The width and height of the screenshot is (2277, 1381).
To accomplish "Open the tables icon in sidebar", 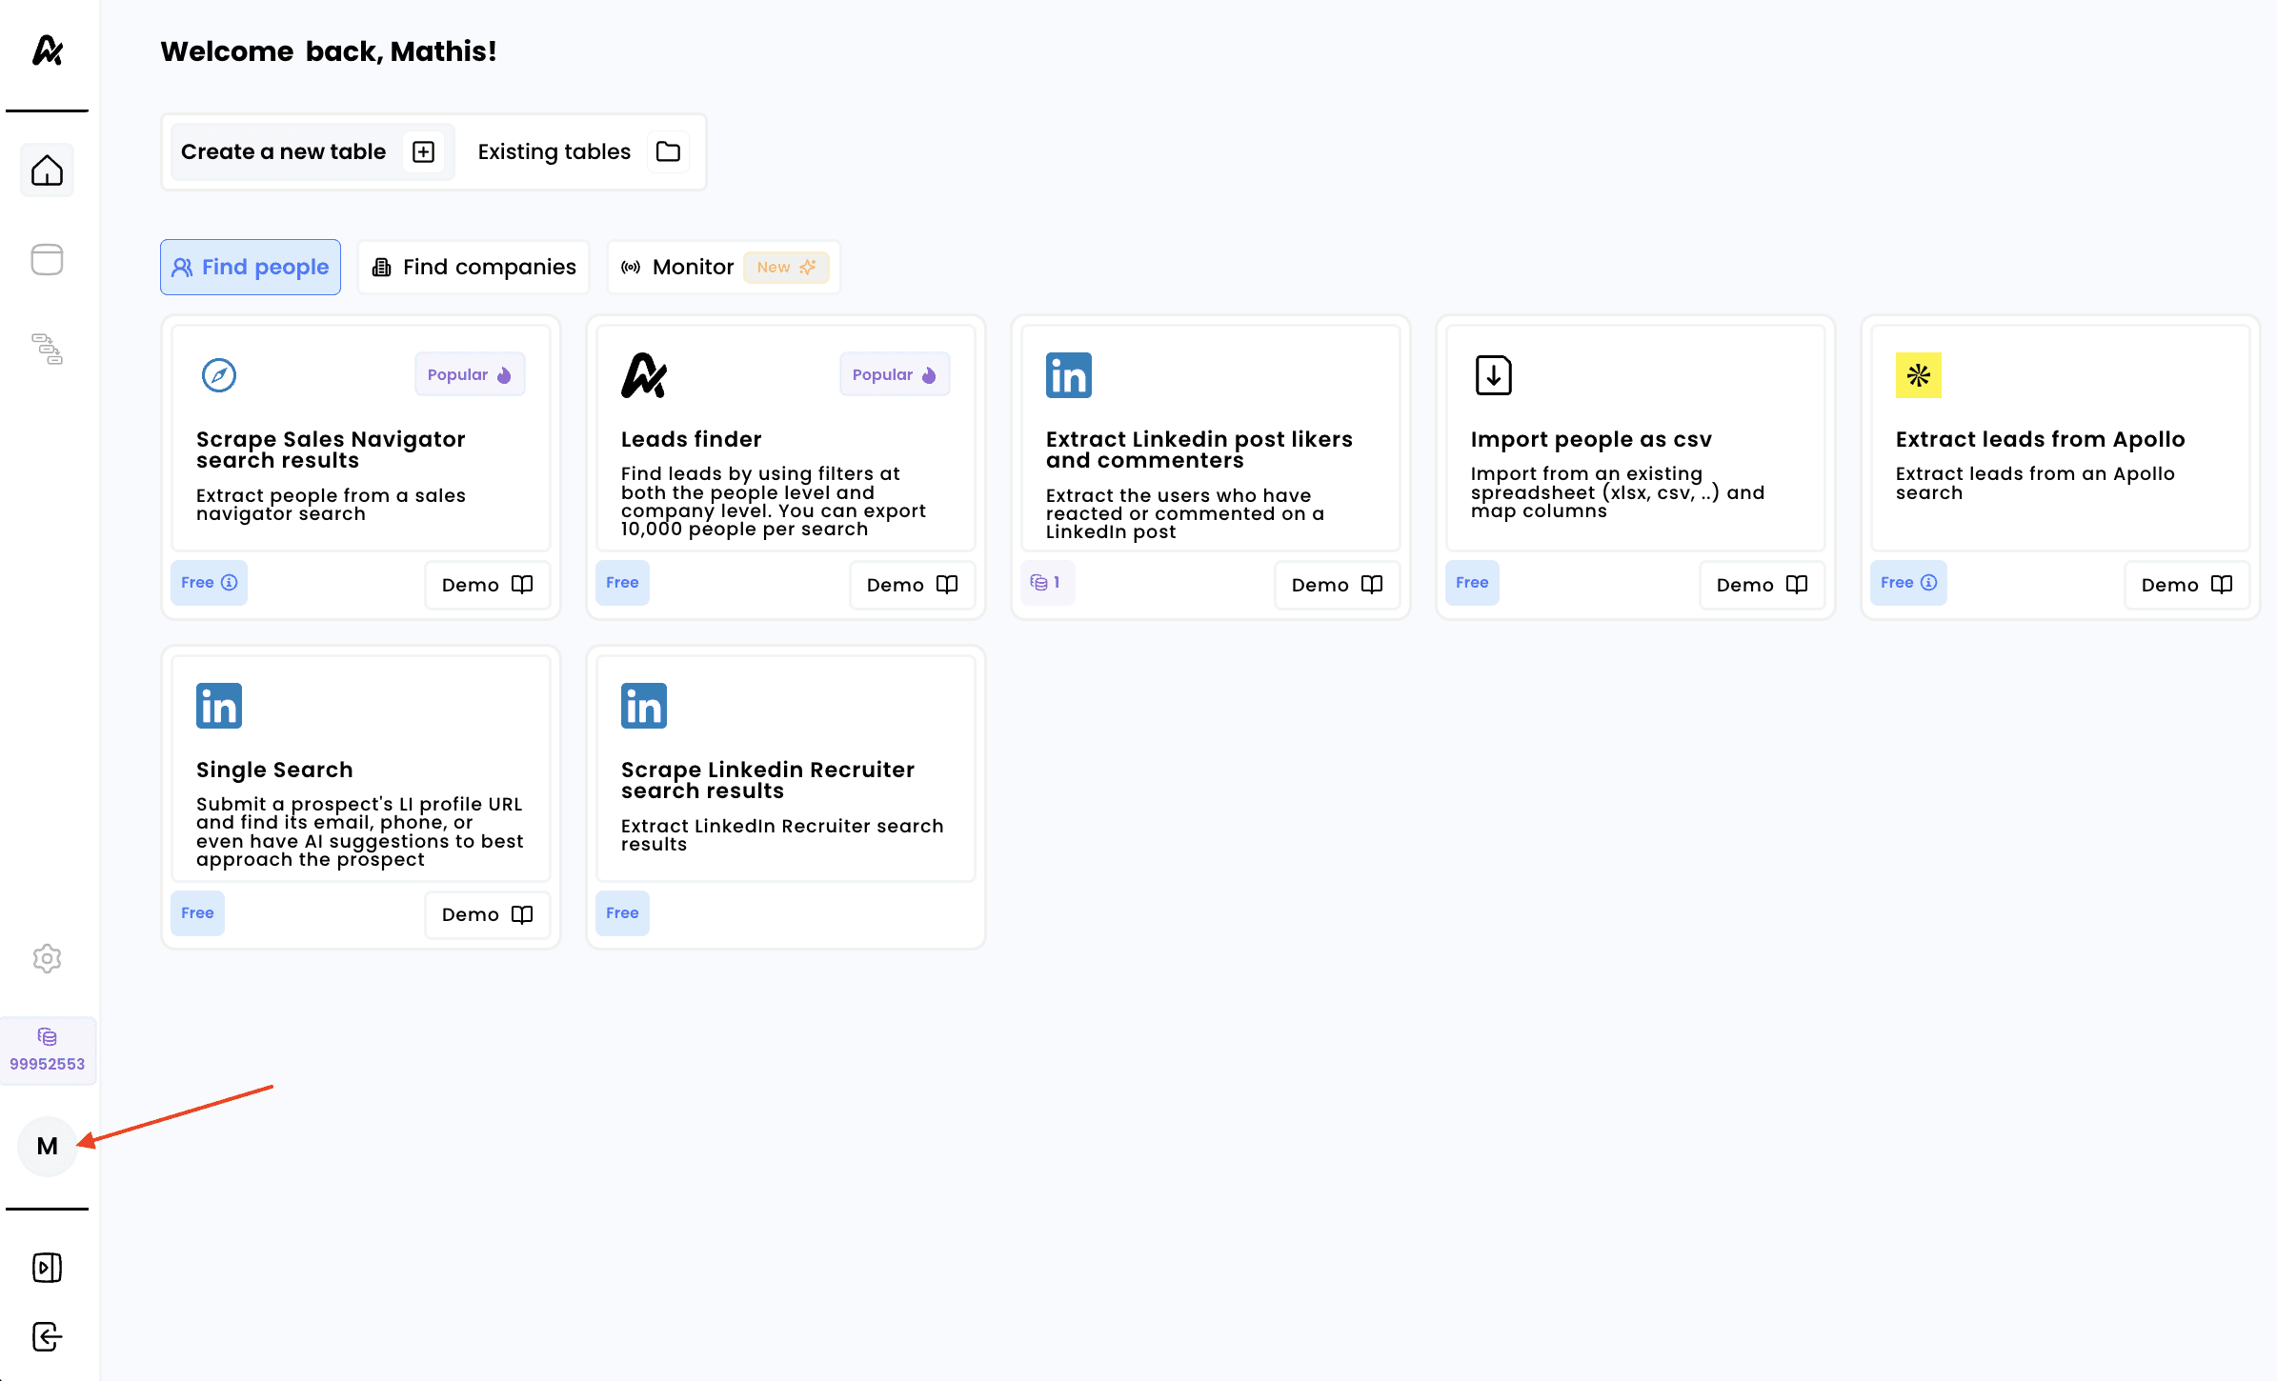I will 47,259.
